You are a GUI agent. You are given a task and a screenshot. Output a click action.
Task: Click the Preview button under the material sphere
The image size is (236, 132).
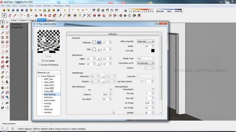click(x=48, y=56)
